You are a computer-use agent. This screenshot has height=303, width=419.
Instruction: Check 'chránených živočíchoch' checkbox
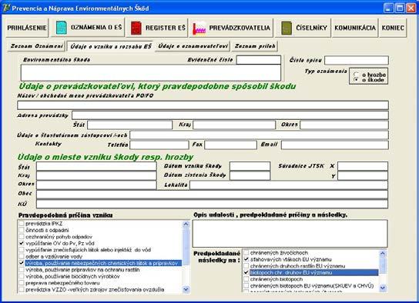(x=246, y=252)
